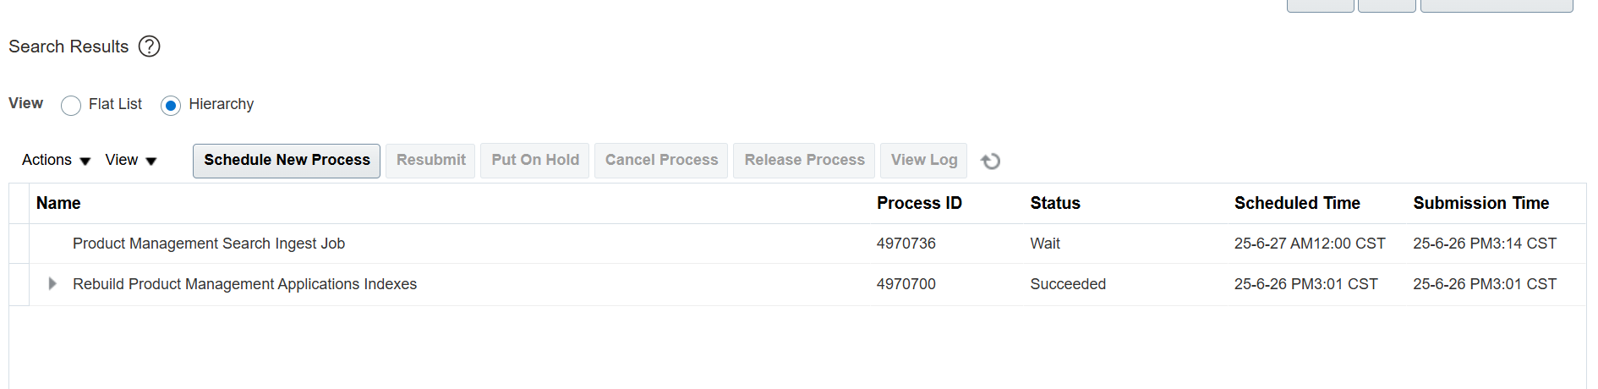
Task: Click Release Process button
Action: [x=804, y=161]
